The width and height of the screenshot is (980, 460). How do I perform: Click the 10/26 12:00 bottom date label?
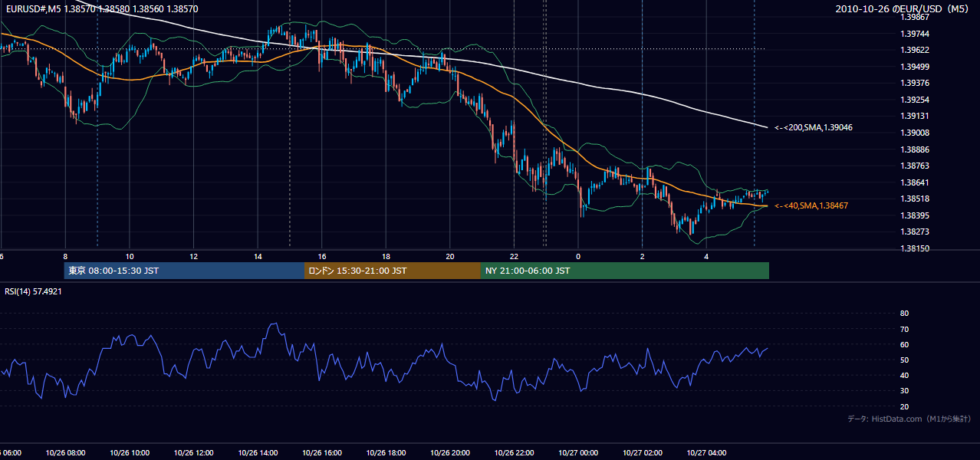[194, 453]
